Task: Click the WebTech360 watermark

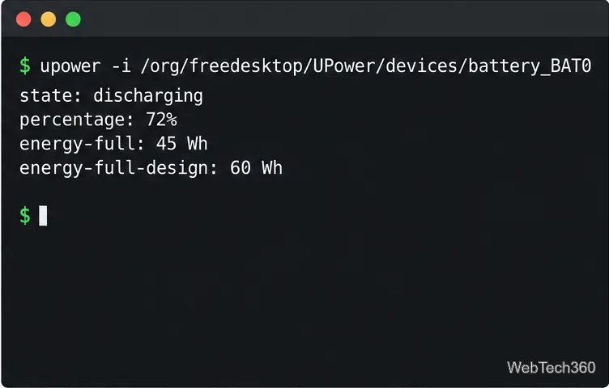Action: 552,368
